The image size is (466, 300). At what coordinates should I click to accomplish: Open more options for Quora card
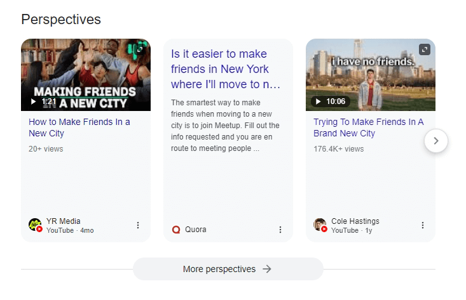(280, 230)
